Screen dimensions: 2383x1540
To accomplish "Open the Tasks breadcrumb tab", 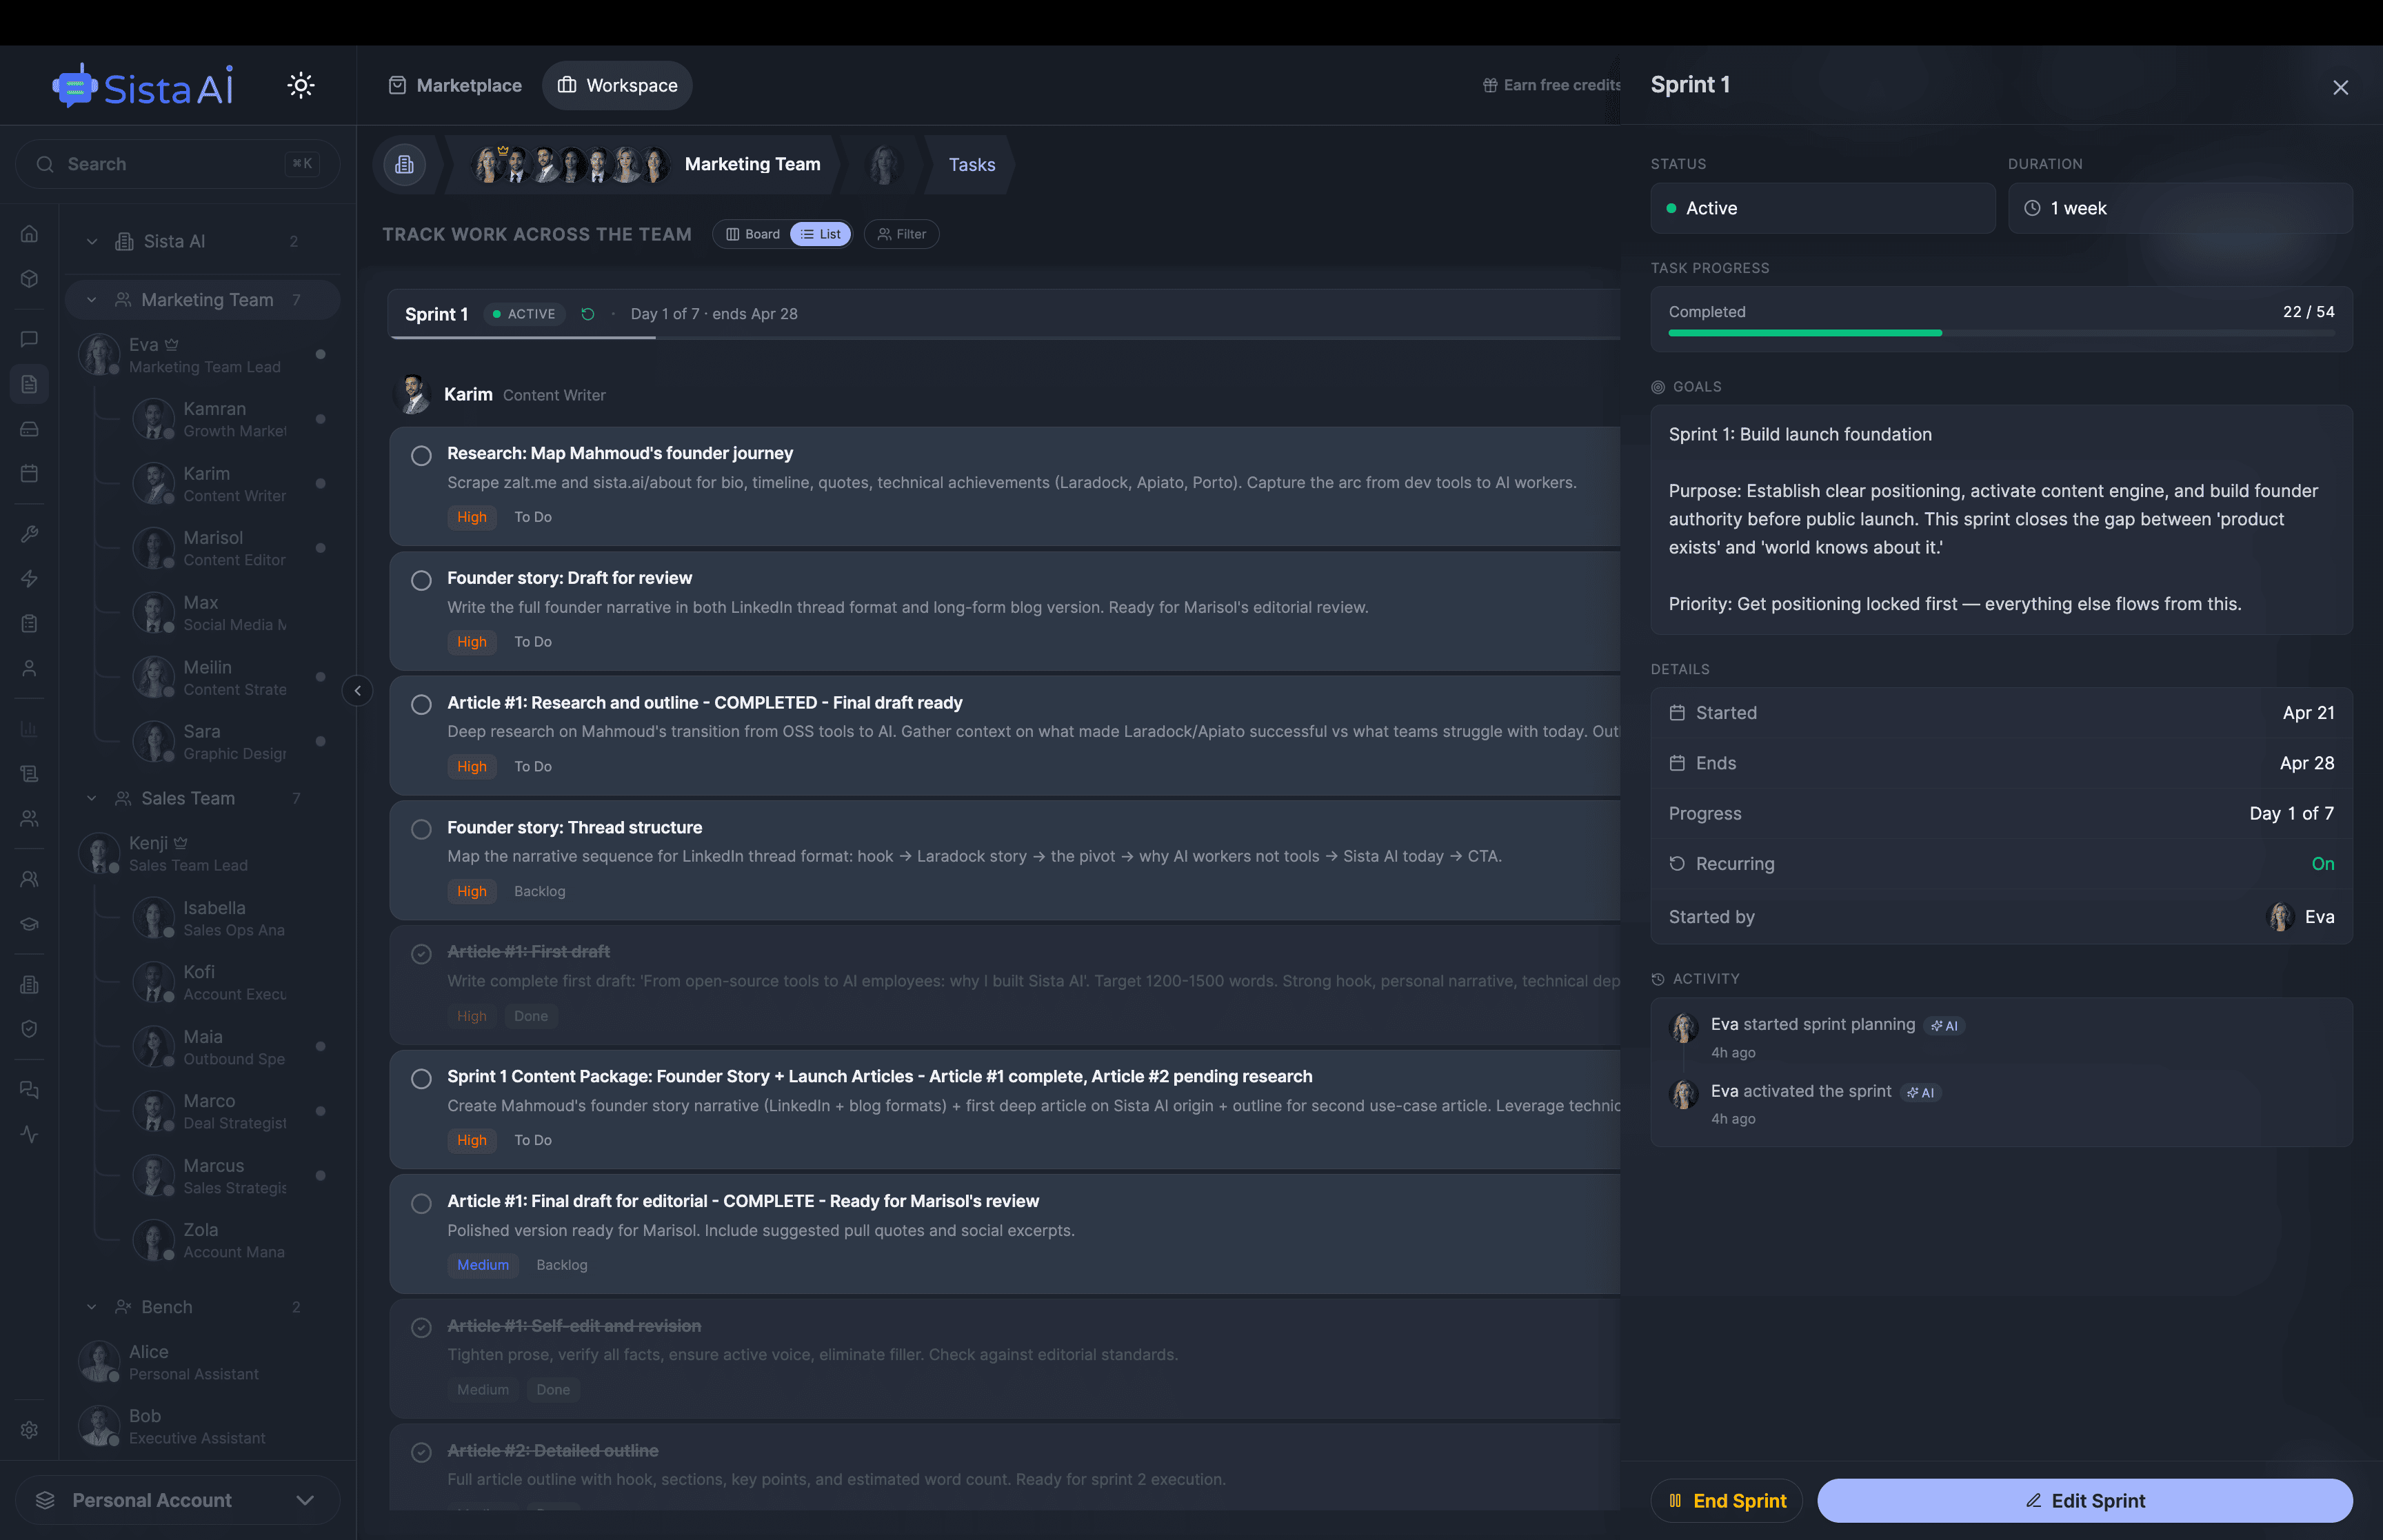I will tap(972, 165).
